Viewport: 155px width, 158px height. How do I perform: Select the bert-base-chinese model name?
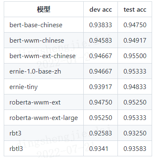coord(36,25)
